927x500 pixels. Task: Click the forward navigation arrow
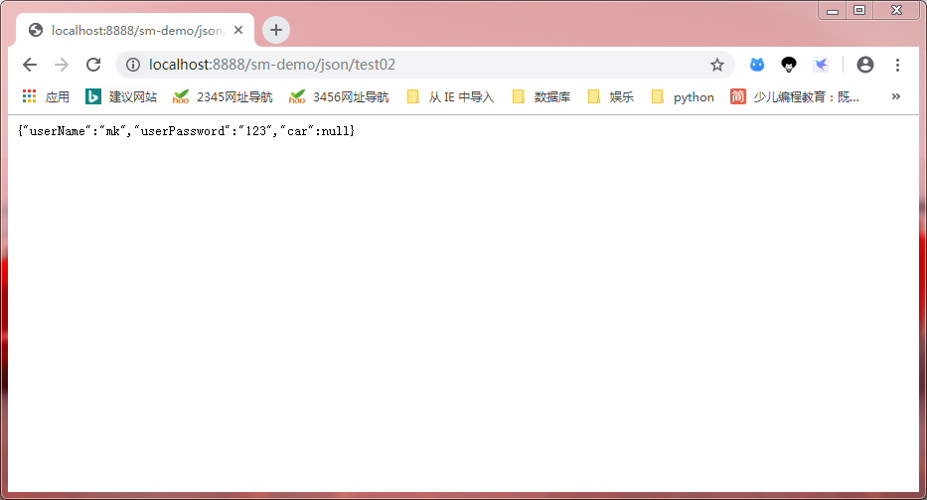(62, 65)
